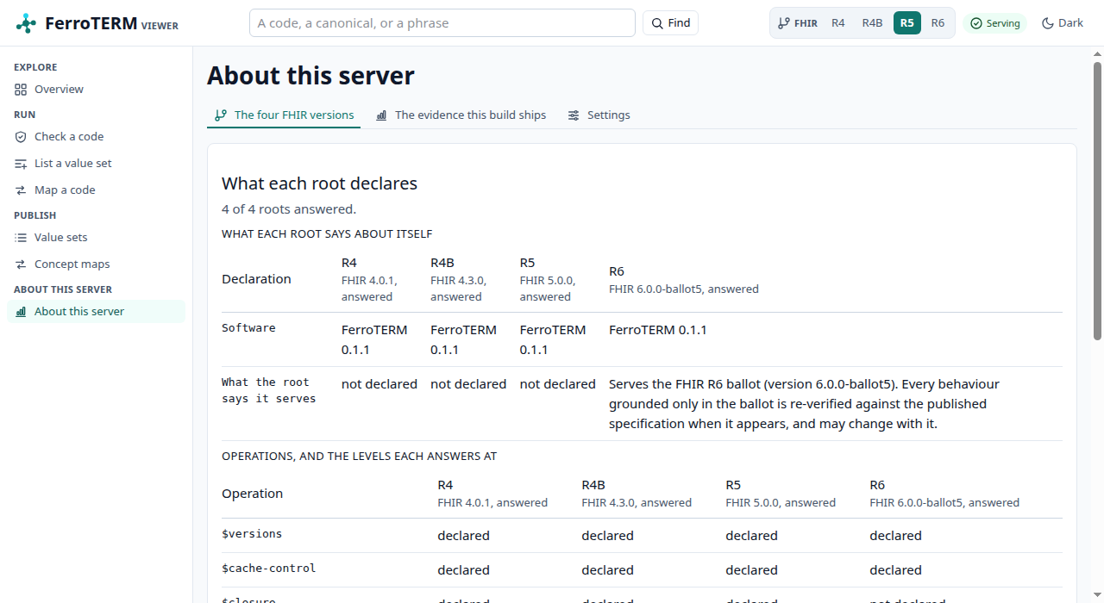Open List a value set page
The image size is (1104, 603).
tap(96, 164)
